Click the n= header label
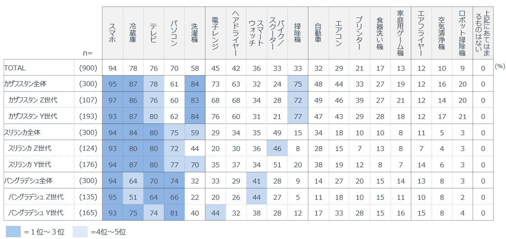Viewport: 506px width, 239px height. tap(88, 53)
